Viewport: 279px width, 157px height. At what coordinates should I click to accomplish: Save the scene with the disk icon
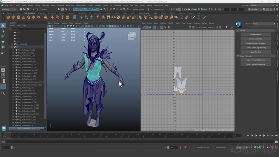[x=27, y=9]
